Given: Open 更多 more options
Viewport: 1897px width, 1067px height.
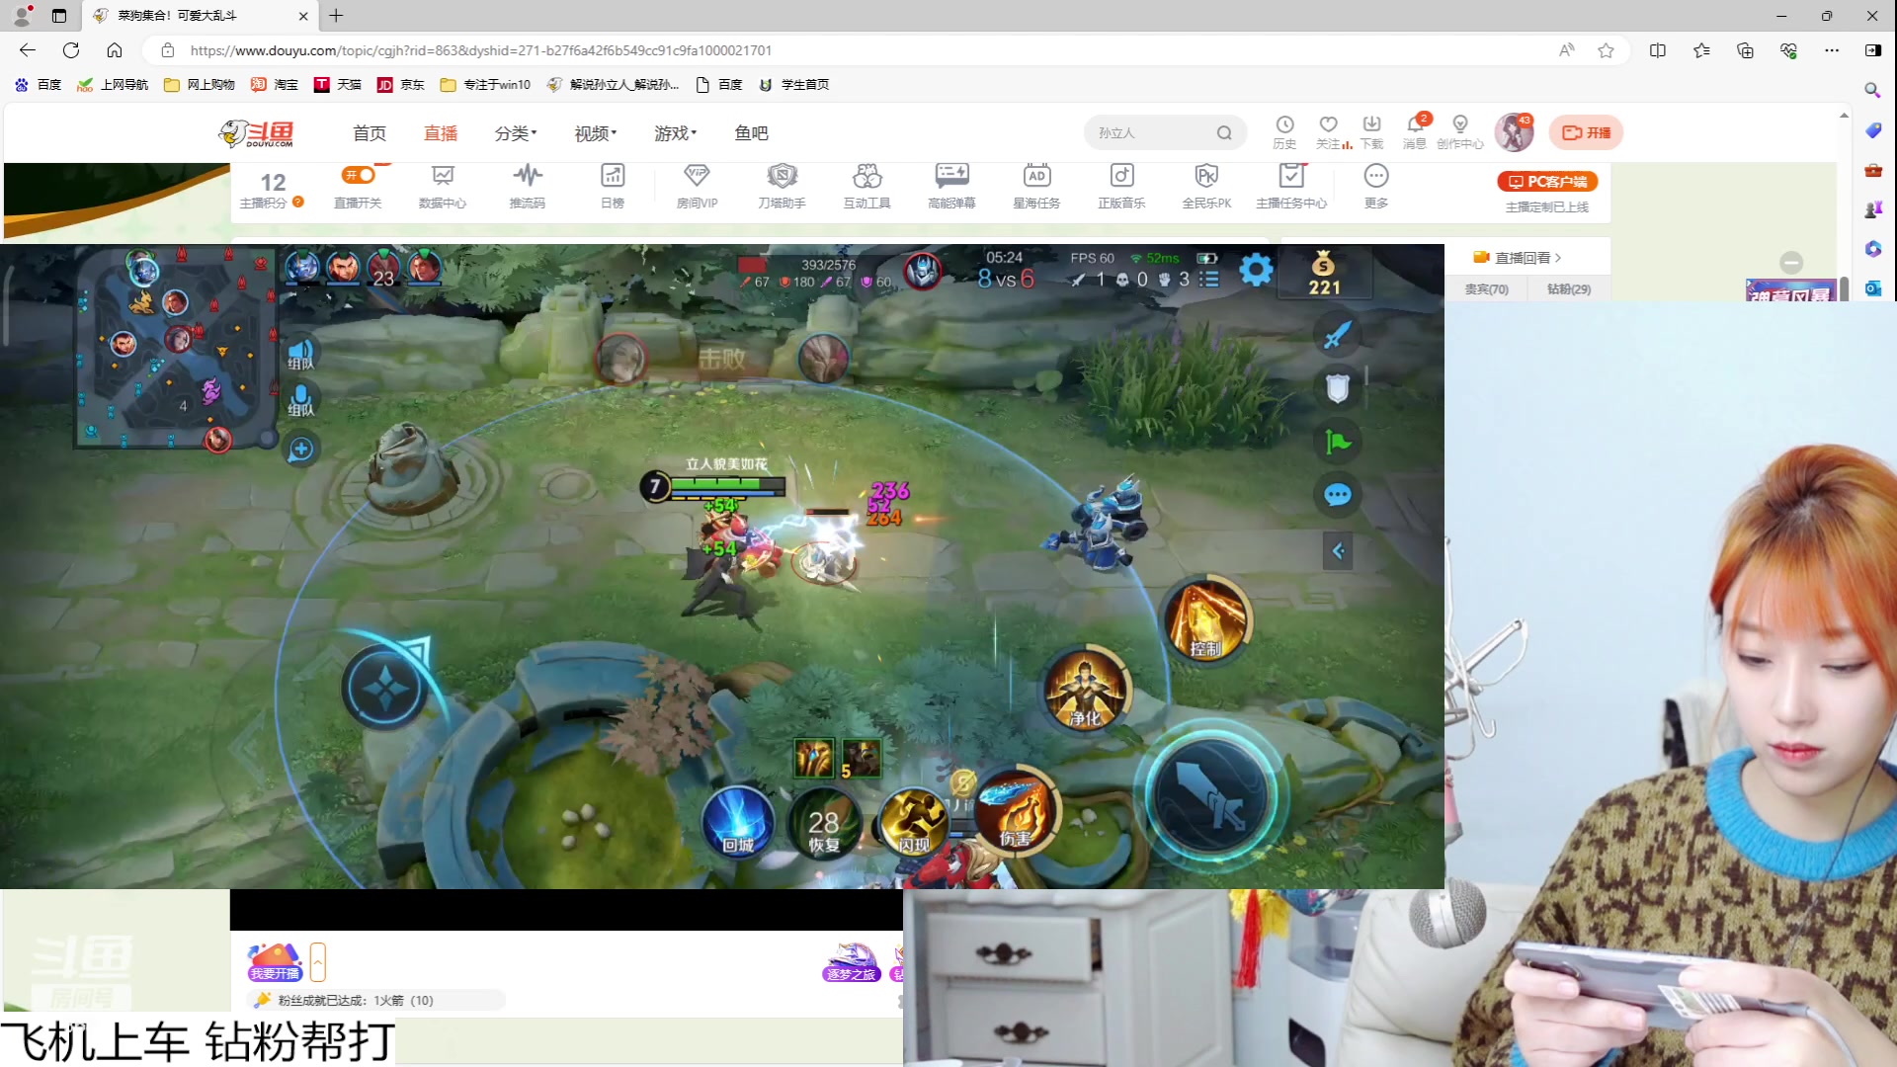Looking at the screenshot, I should pyautogui.click(x=1376, y=186).
